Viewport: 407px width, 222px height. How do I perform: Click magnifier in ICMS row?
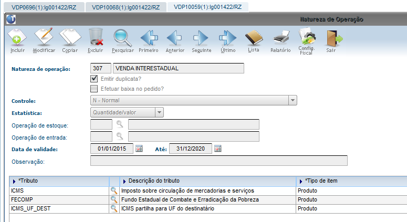click(113, 191)
